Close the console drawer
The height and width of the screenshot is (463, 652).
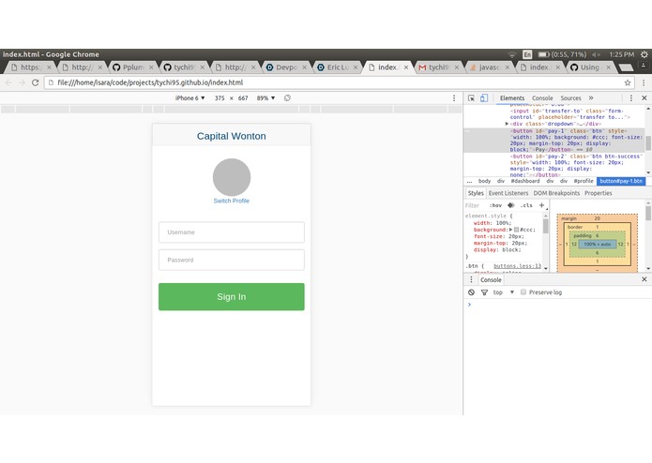(x=644, y=279)
